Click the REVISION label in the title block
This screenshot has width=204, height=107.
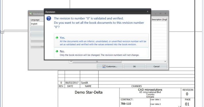pyautogui.click(x=188, y=90)
